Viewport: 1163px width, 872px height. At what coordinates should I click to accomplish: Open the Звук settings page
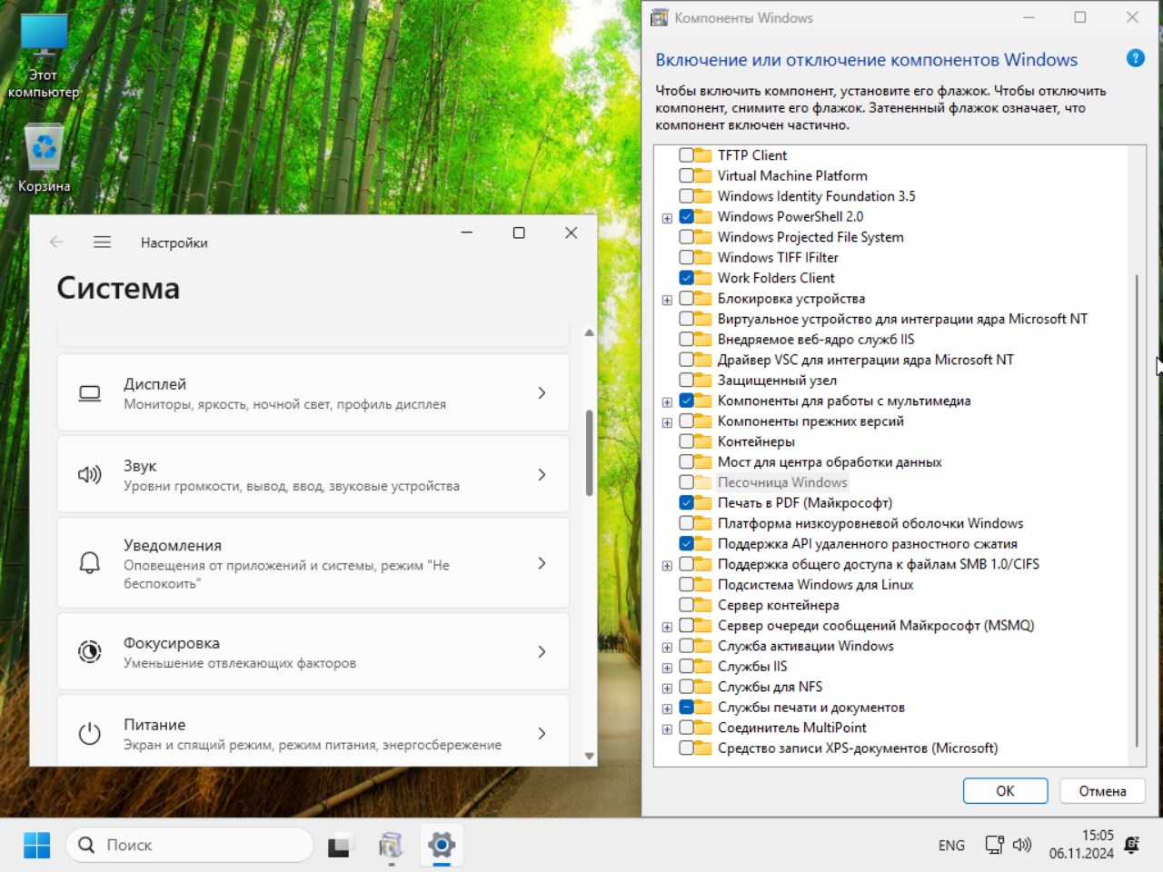click(313, 474)
